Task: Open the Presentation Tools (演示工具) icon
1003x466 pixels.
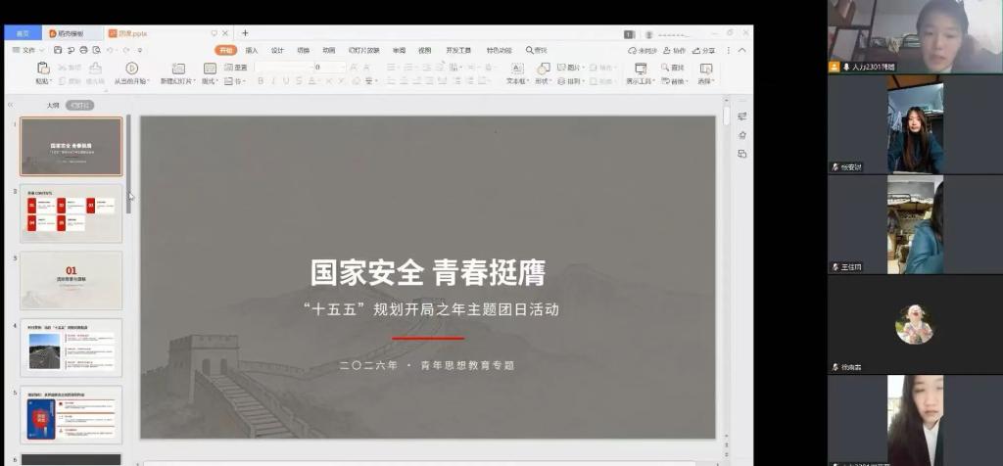Action: [x=641, y=68]
